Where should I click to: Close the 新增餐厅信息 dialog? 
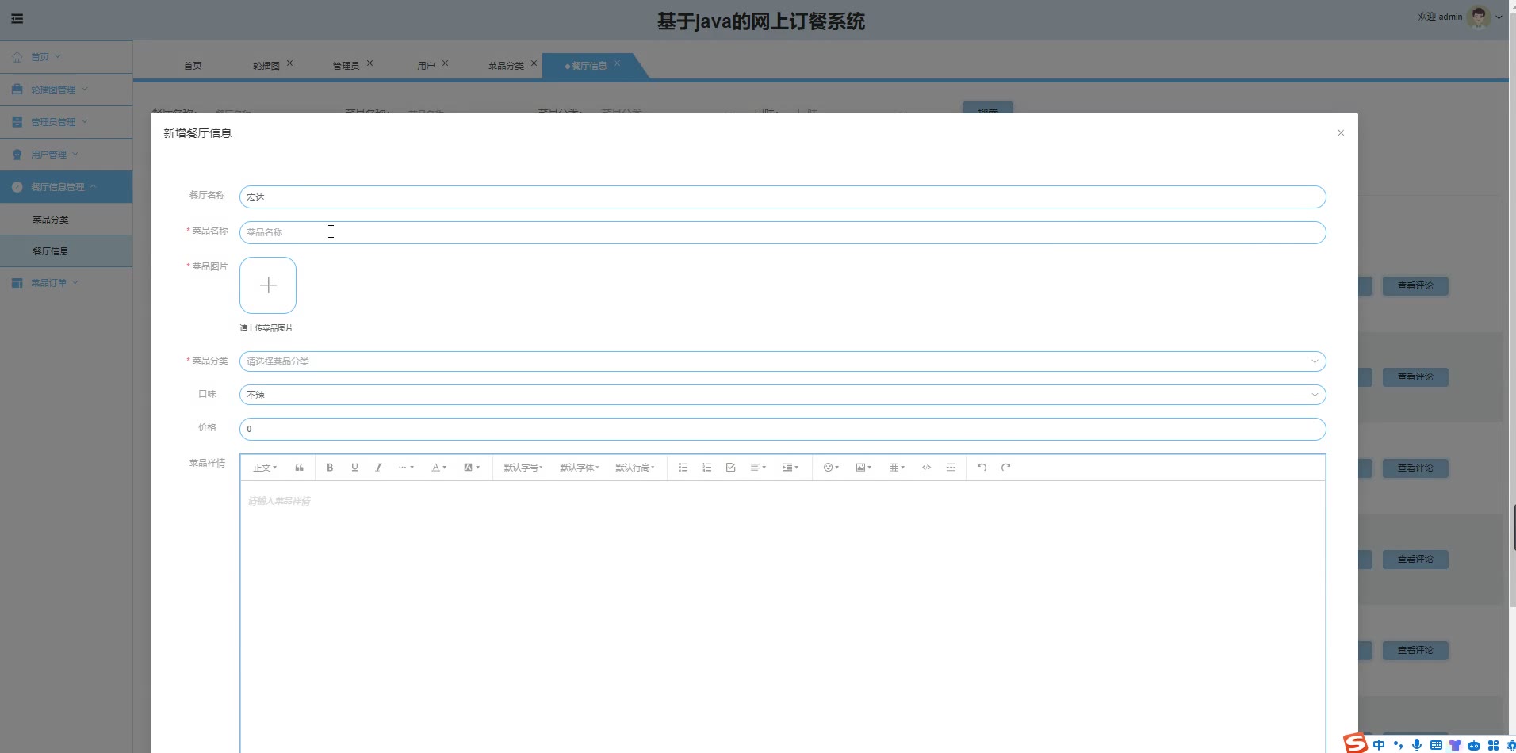(x=1341, y=133)
